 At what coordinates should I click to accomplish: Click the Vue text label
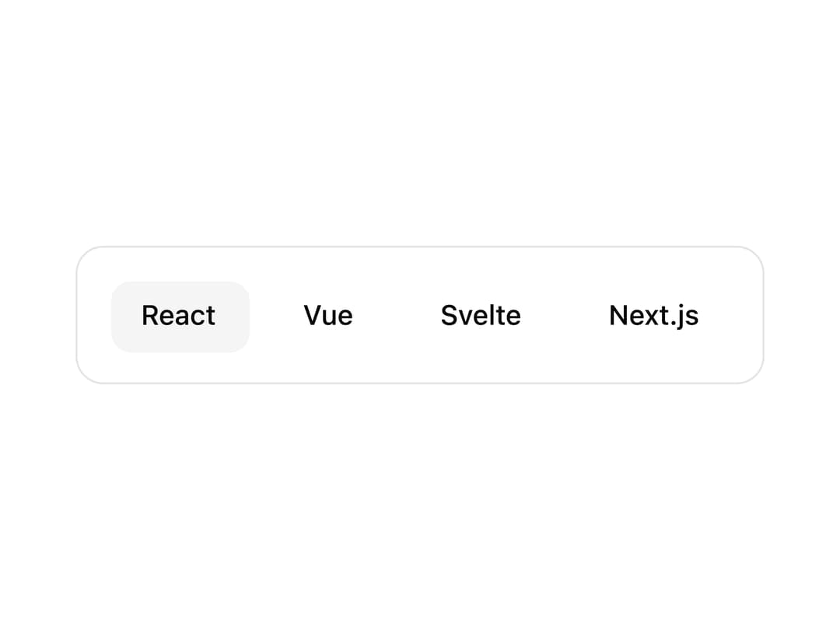[328, 315]
